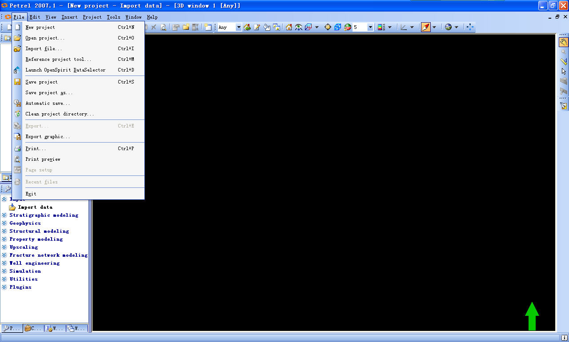
Task: Click the blue cube orthogonal view icon
Action: [338, 27]
